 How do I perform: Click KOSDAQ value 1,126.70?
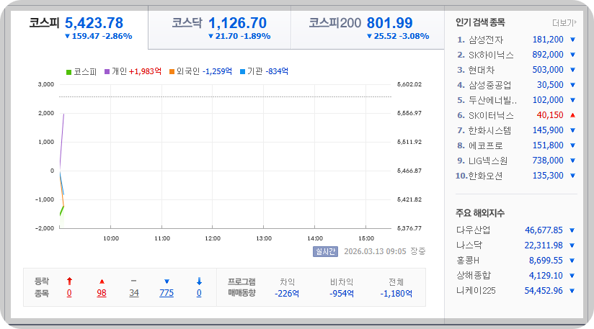point(237,23)
